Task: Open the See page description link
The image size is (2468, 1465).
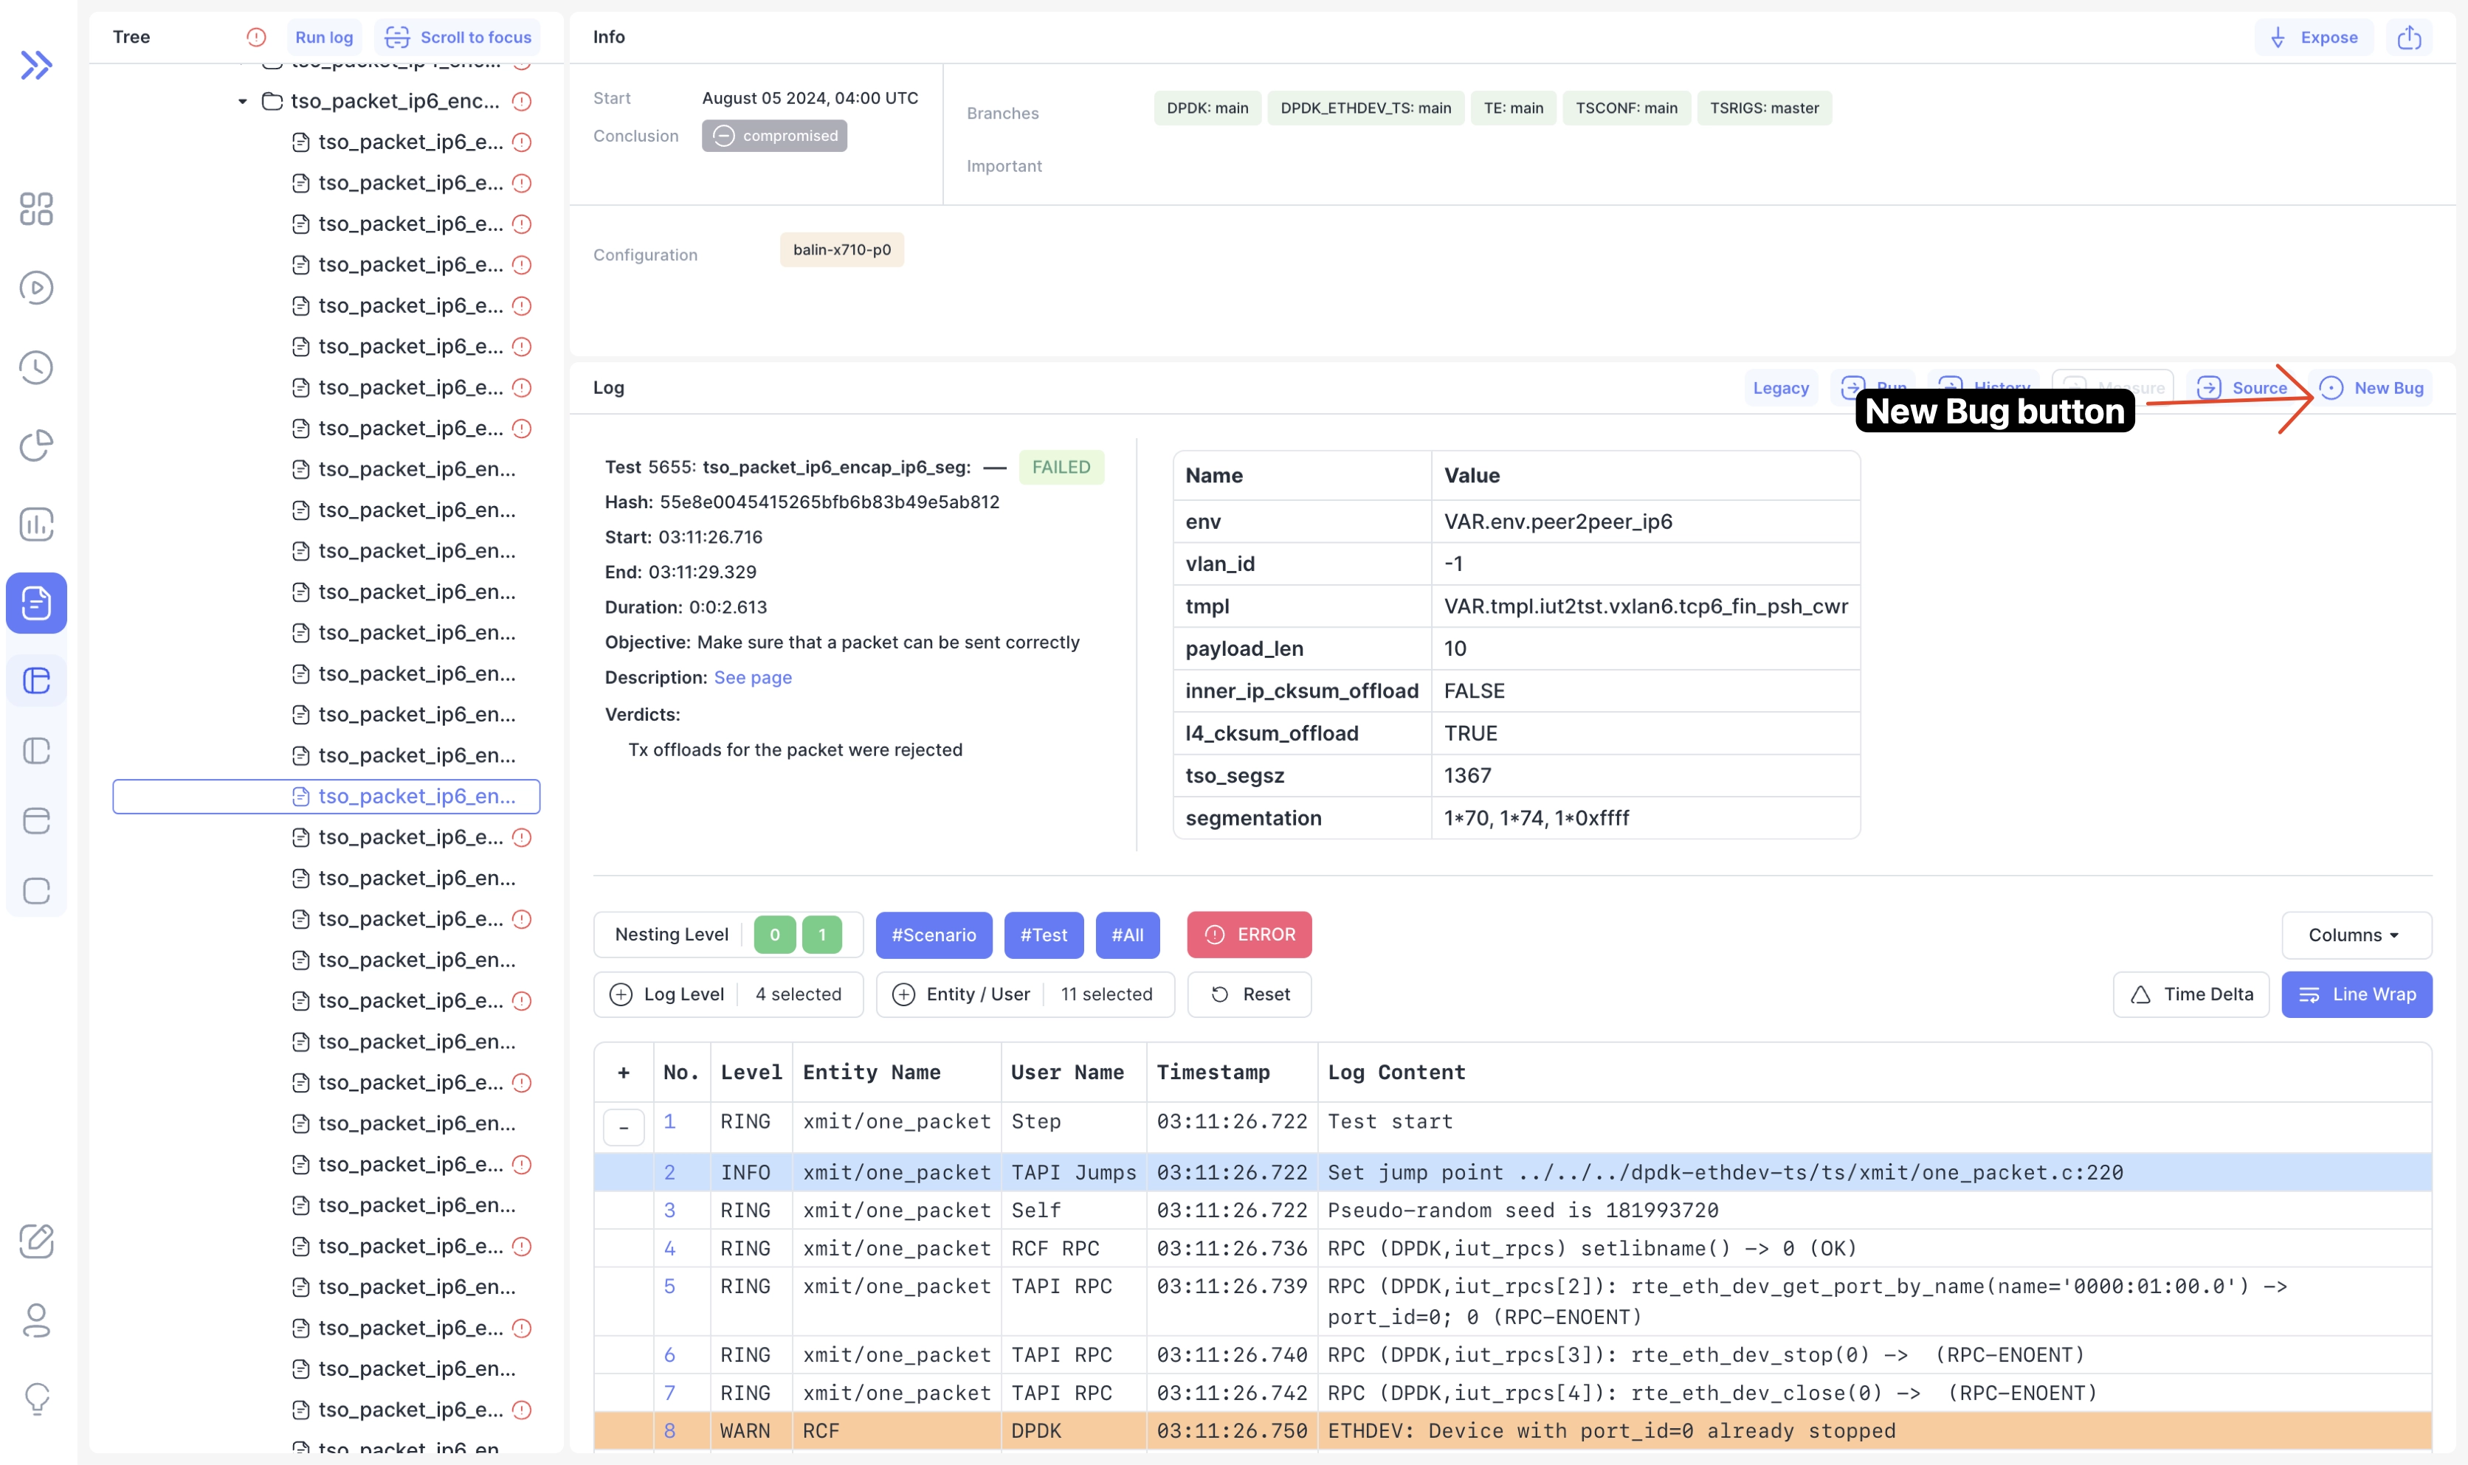Action: 753,677
